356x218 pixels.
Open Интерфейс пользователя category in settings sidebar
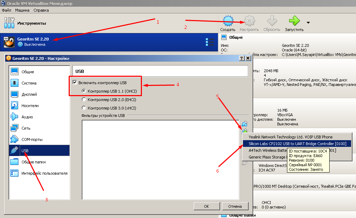tap(39, 173)
